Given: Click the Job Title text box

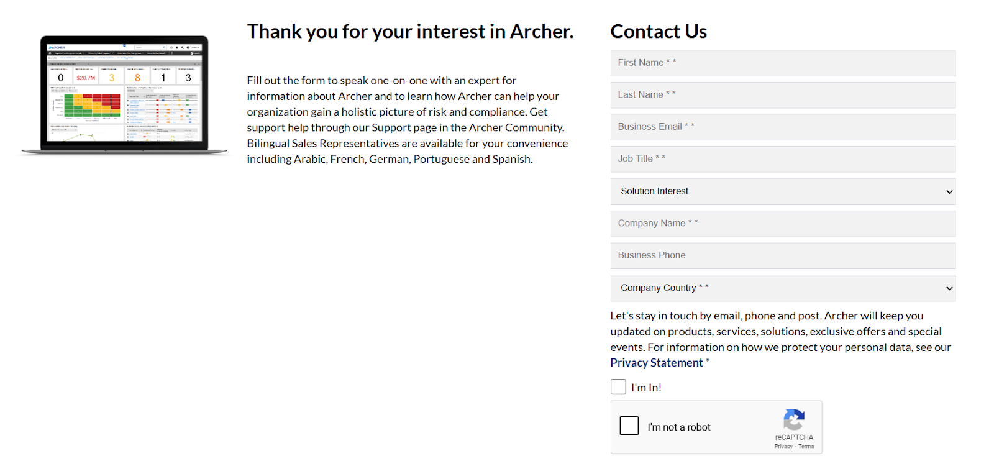Looking at the screenshot, I should click(783, 159).
